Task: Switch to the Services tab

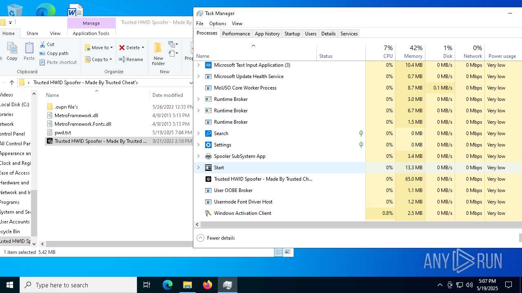Action: click(349, 34)
